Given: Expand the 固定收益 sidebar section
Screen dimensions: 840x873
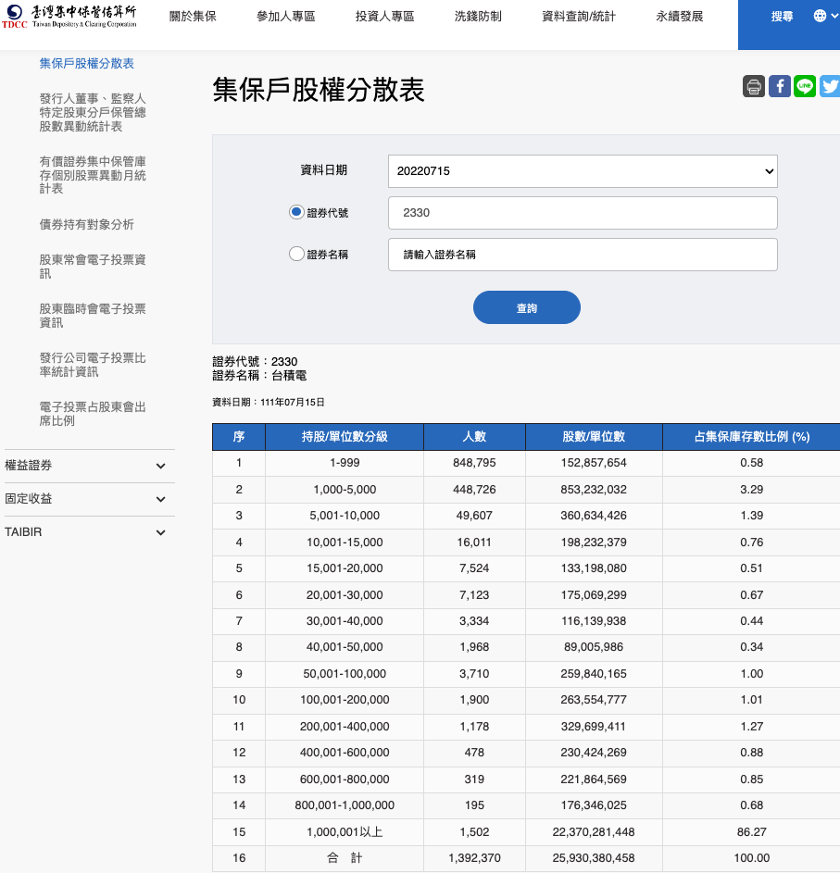Looking at the screenshot, I should [89, 499].
